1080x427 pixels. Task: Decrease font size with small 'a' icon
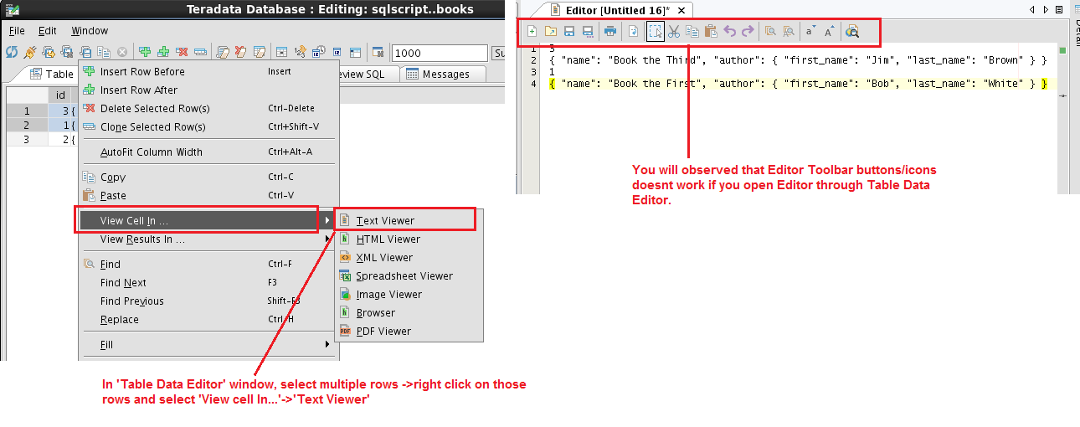[x=810, y=32]
